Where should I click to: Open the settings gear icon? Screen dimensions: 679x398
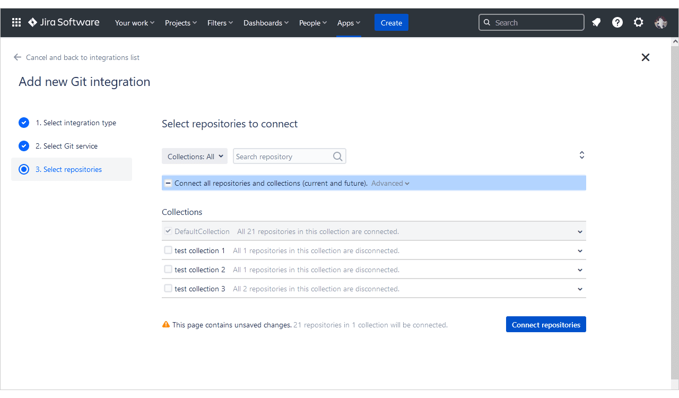(x=639, y=22)
